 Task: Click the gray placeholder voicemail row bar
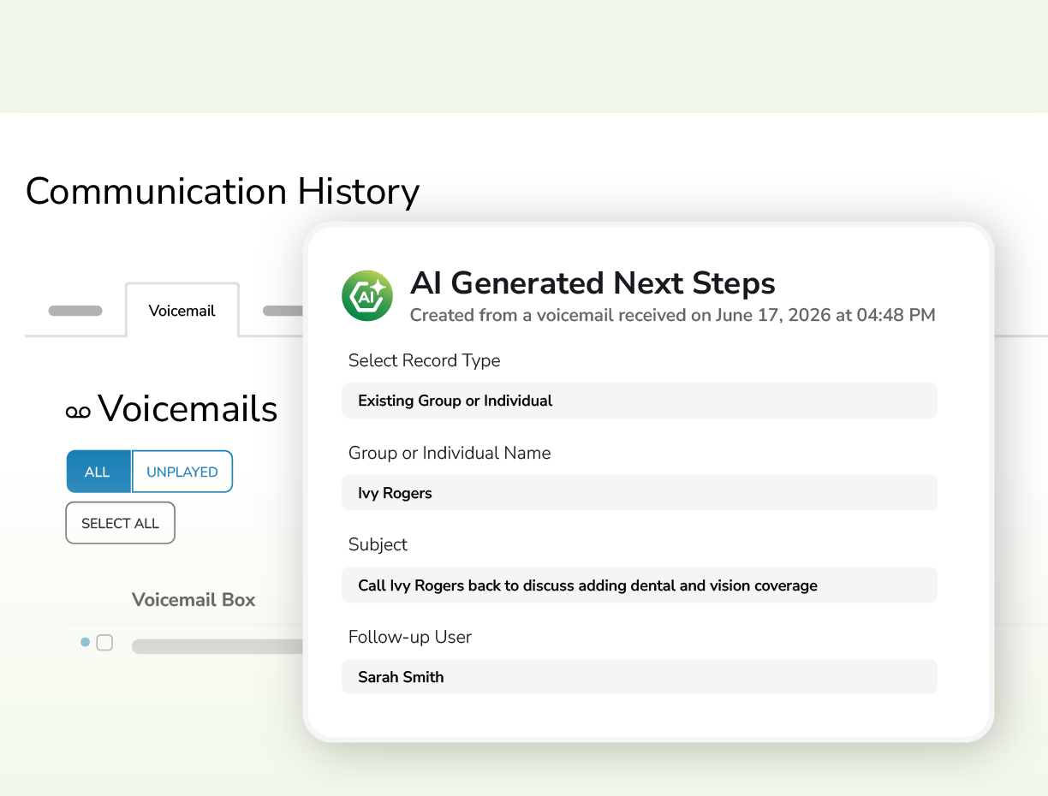(218, 646)
